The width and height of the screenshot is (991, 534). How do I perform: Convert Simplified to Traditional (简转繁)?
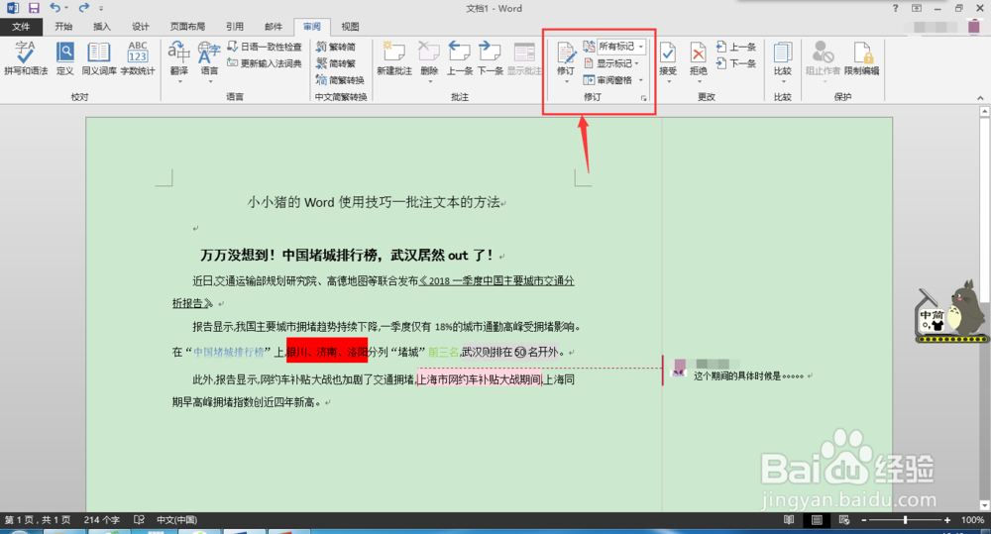click(336, 63)
